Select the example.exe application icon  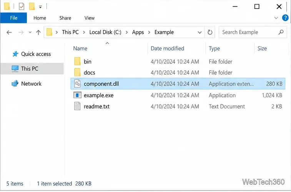click(x=77, y=95)
